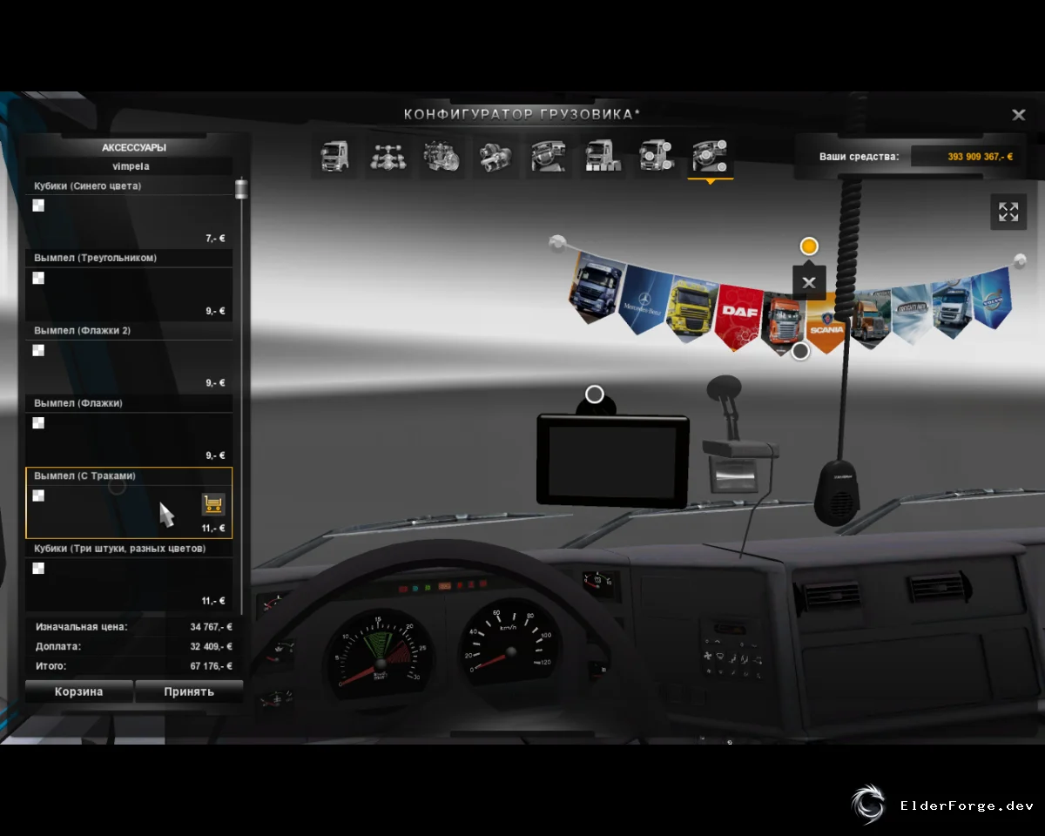Viewport: 1045px width, 836px height.
Task: Choose Кубики (Синего цвета) item
Action: pyautogui.click(x=129, y=212)
